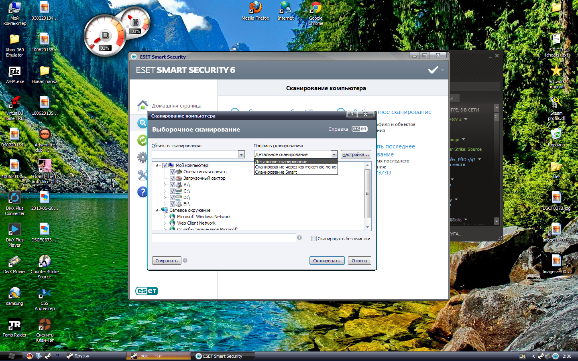Click the info icon next to the Сохранить button
The image size is (578, 361).
[x=185, y=260]
